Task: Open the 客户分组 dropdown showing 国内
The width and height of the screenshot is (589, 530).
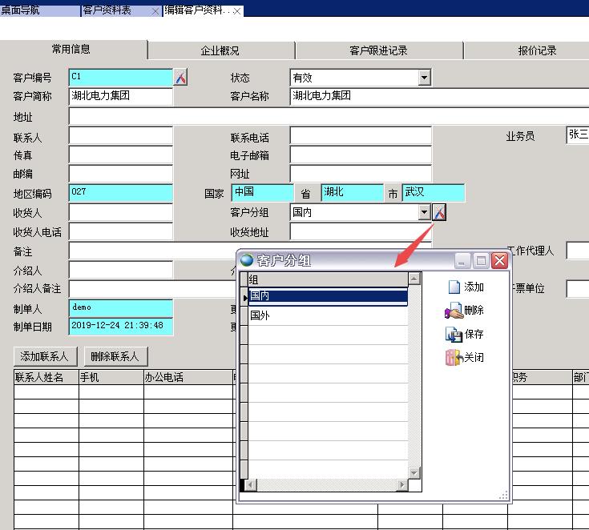Action: [424, 213]
